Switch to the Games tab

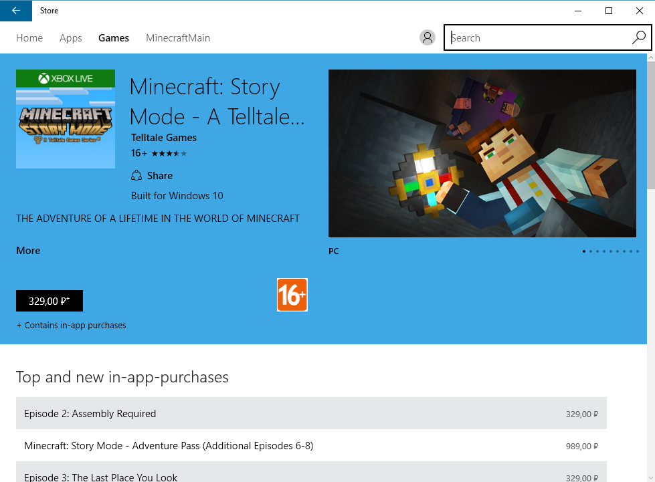(113, 38)
